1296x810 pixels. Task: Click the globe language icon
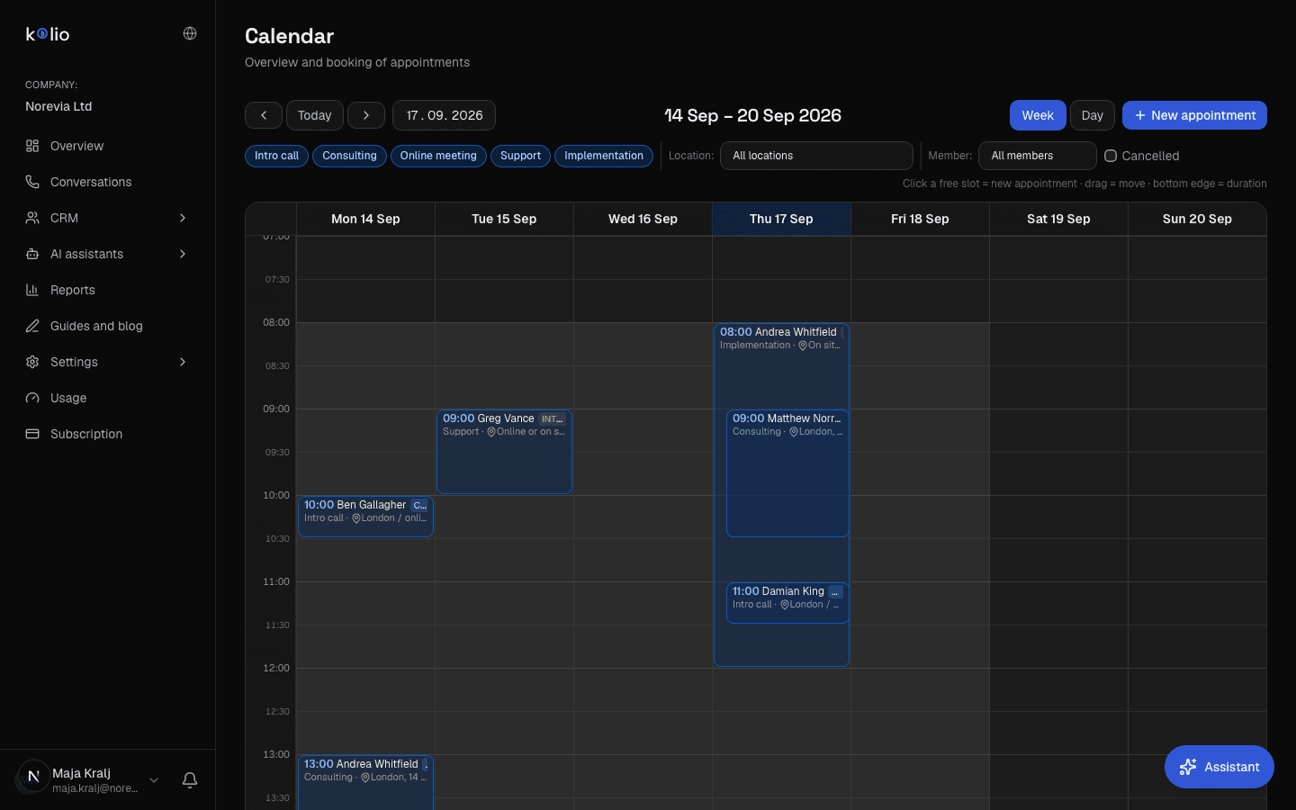click(190, 33)
